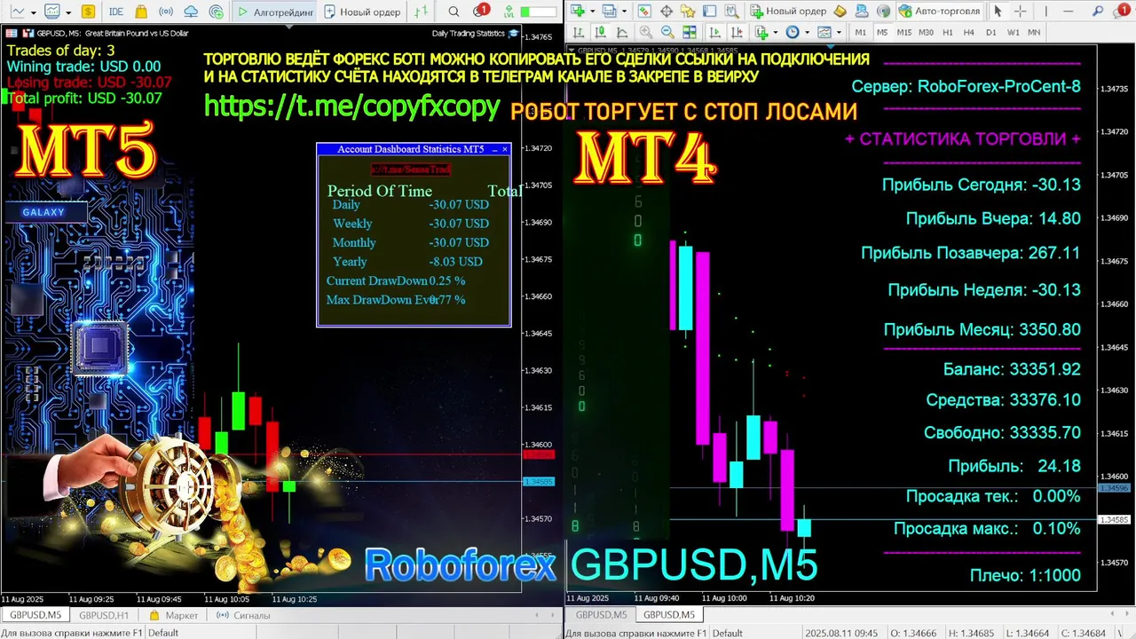1136x639 pixels.
Task: Select the horizontal line tool in MT4
Action: (1068, 12)
